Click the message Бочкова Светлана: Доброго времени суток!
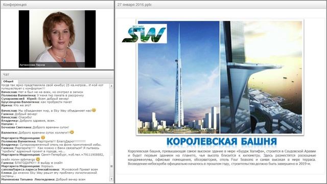This screenshot has height=184, width=327. pos(35,127)
